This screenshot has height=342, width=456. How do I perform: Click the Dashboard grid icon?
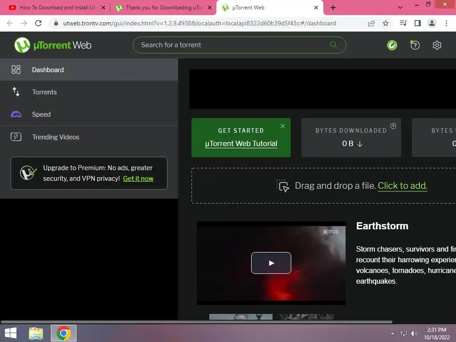(16, 69)
